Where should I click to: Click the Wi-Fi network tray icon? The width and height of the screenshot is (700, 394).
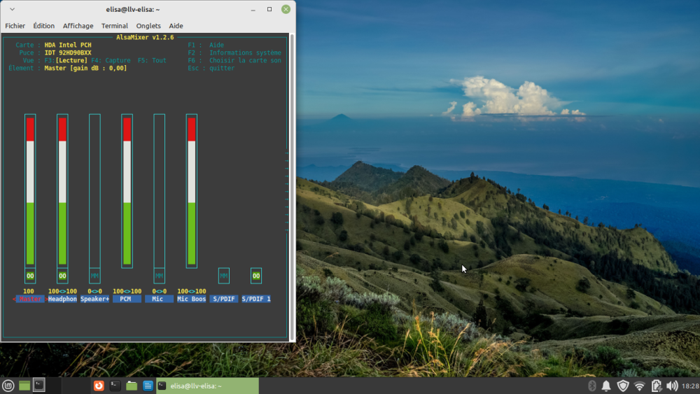(x=639, y=386)
